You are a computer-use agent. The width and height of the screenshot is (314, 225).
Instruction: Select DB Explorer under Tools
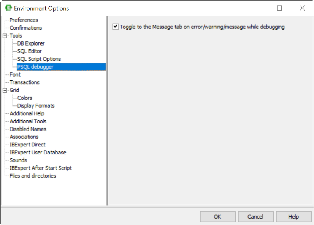tap(31, 43)
